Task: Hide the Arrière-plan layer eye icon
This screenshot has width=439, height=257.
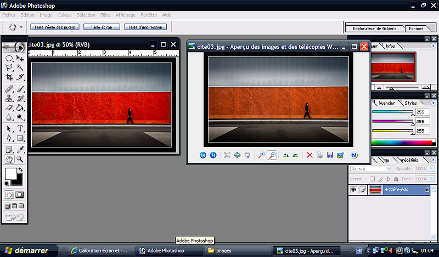Action: (x=353, y=190)
